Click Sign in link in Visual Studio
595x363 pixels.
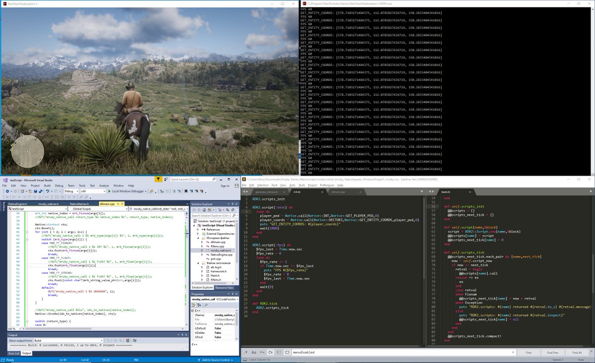(225, 186)
